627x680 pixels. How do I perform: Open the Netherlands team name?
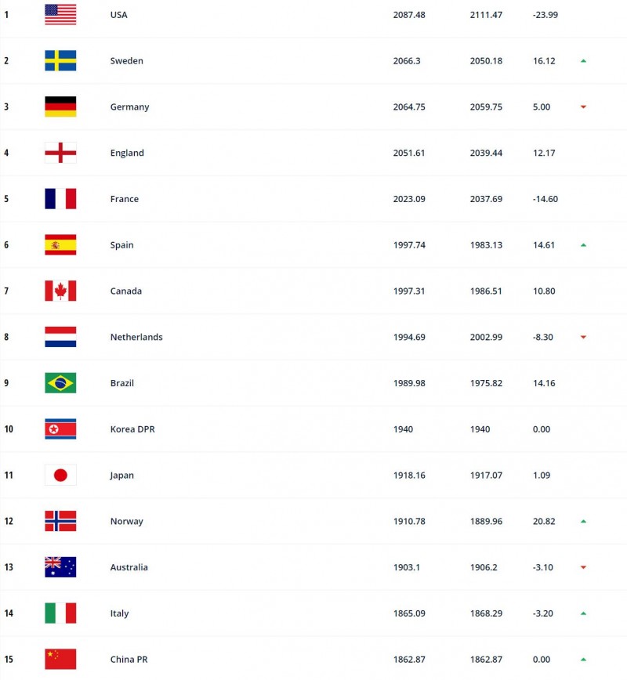[136, 338]
